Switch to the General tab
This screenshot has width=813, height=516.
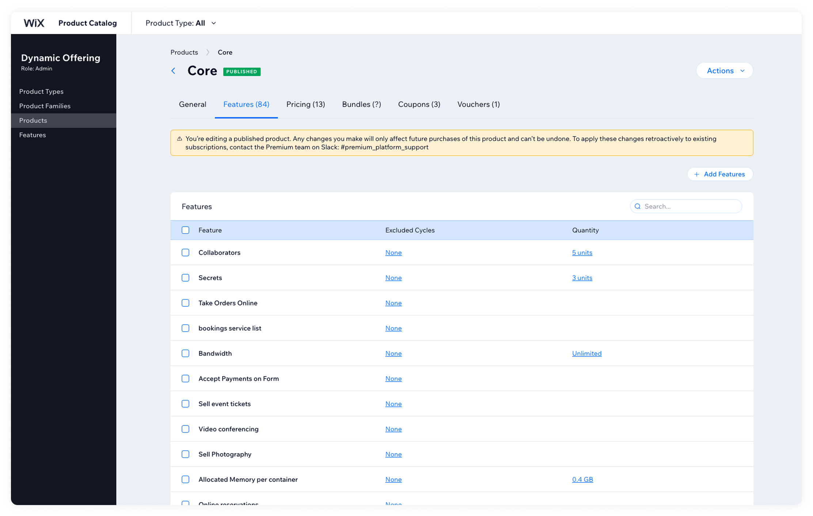pyautogui.click(x=193, y=104)
